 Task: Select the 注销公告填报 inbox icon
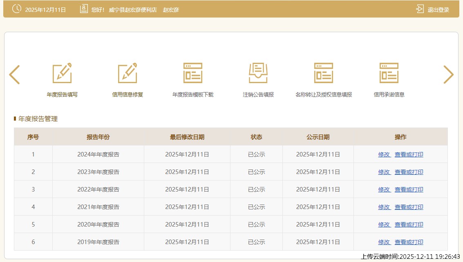258,73
